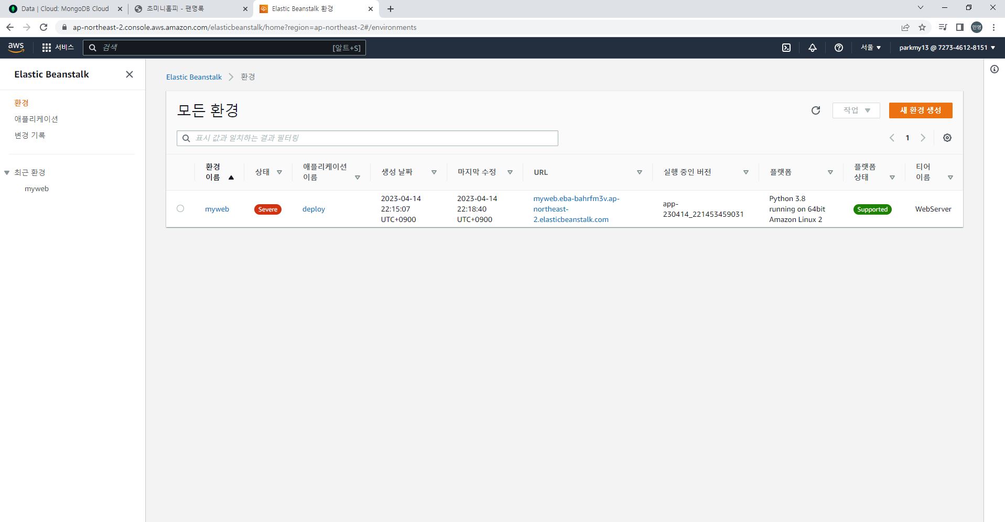
Task: Share this page from address bar
Action: pos(905,27)
